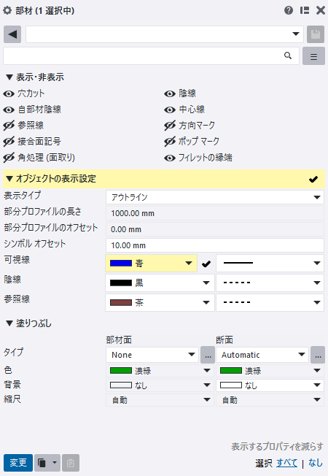
Task: Open the 断面 Automatic type dropdown
Action: pos(262,355)
